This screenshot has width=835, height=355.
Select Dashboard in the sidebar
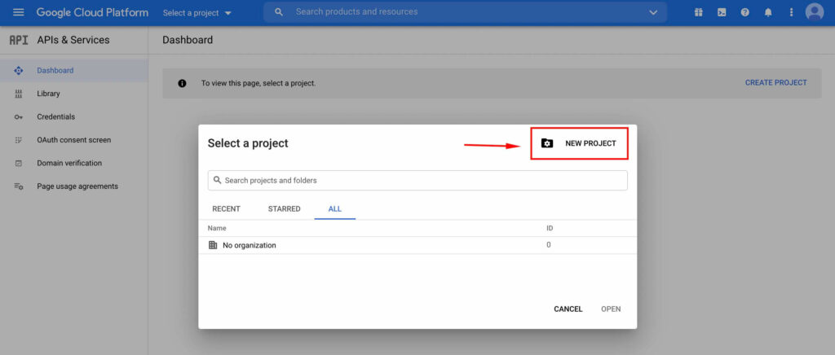[55, 70]
